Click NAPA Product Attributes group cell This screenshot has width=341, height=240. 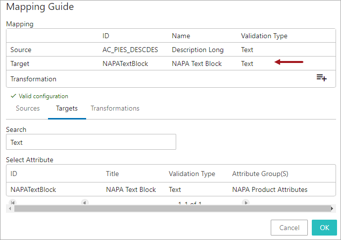click(x=270, y=189)
